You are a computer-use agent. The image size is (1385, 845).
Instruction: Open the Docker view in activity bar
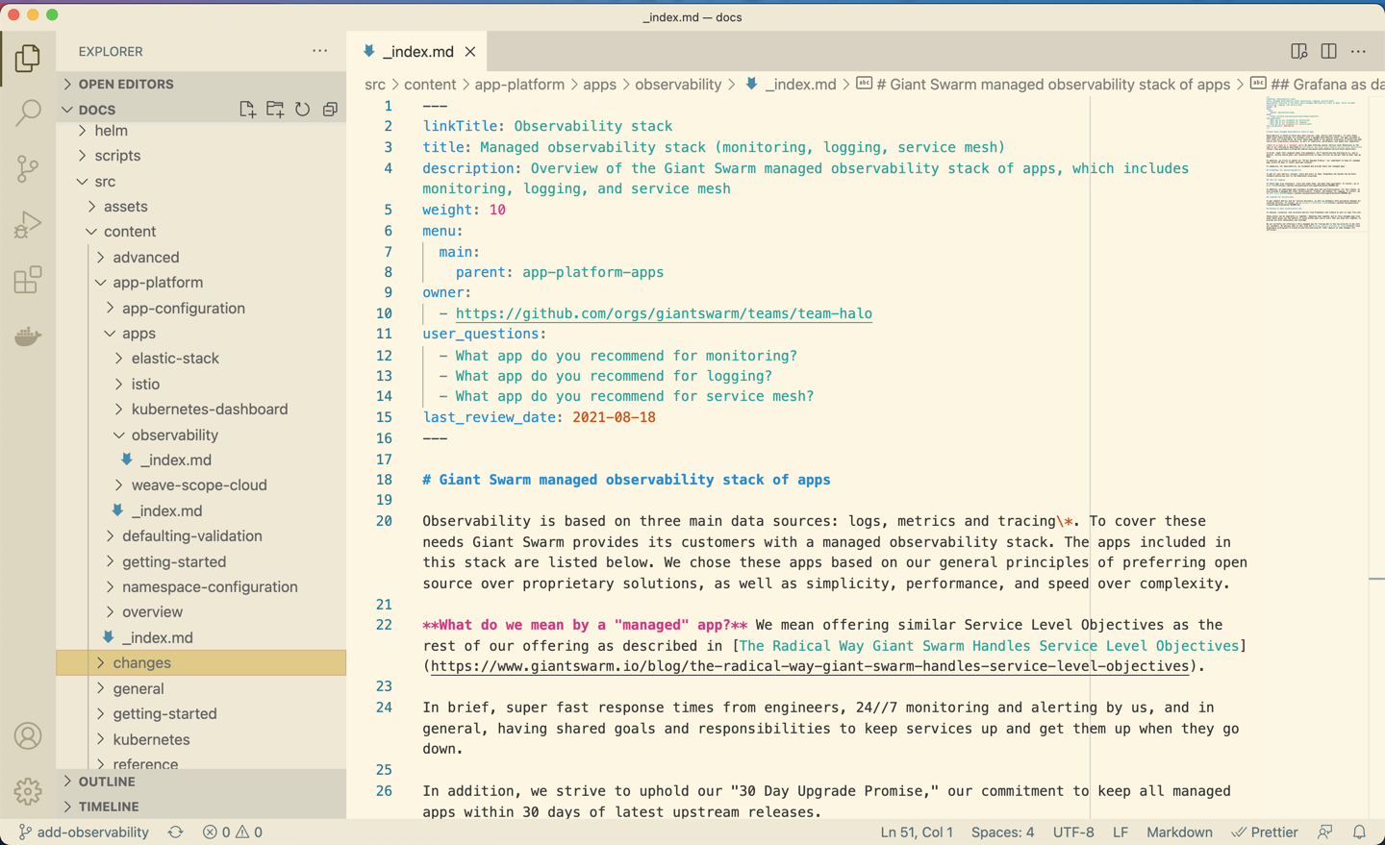[x=28, y=336]
